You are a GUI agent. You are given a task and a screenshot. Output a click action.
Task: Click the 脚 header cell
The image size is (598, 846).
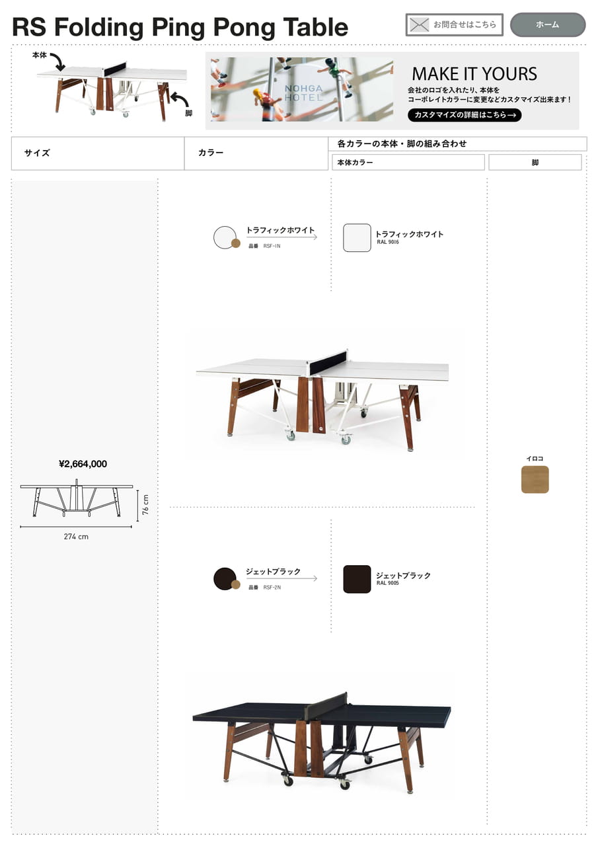tap(535, 163)
